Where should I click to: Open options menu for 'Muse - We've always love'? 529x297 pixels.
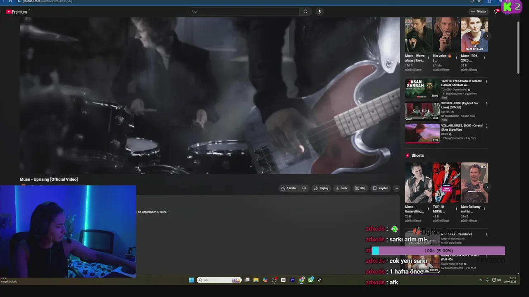pyautogui.click(x=428, y=57)
